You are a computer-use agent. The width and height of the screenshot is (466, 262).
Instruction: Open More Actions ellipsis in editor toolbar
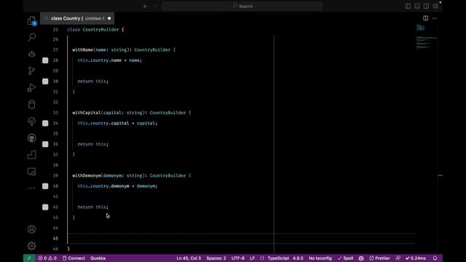[435, 18]
